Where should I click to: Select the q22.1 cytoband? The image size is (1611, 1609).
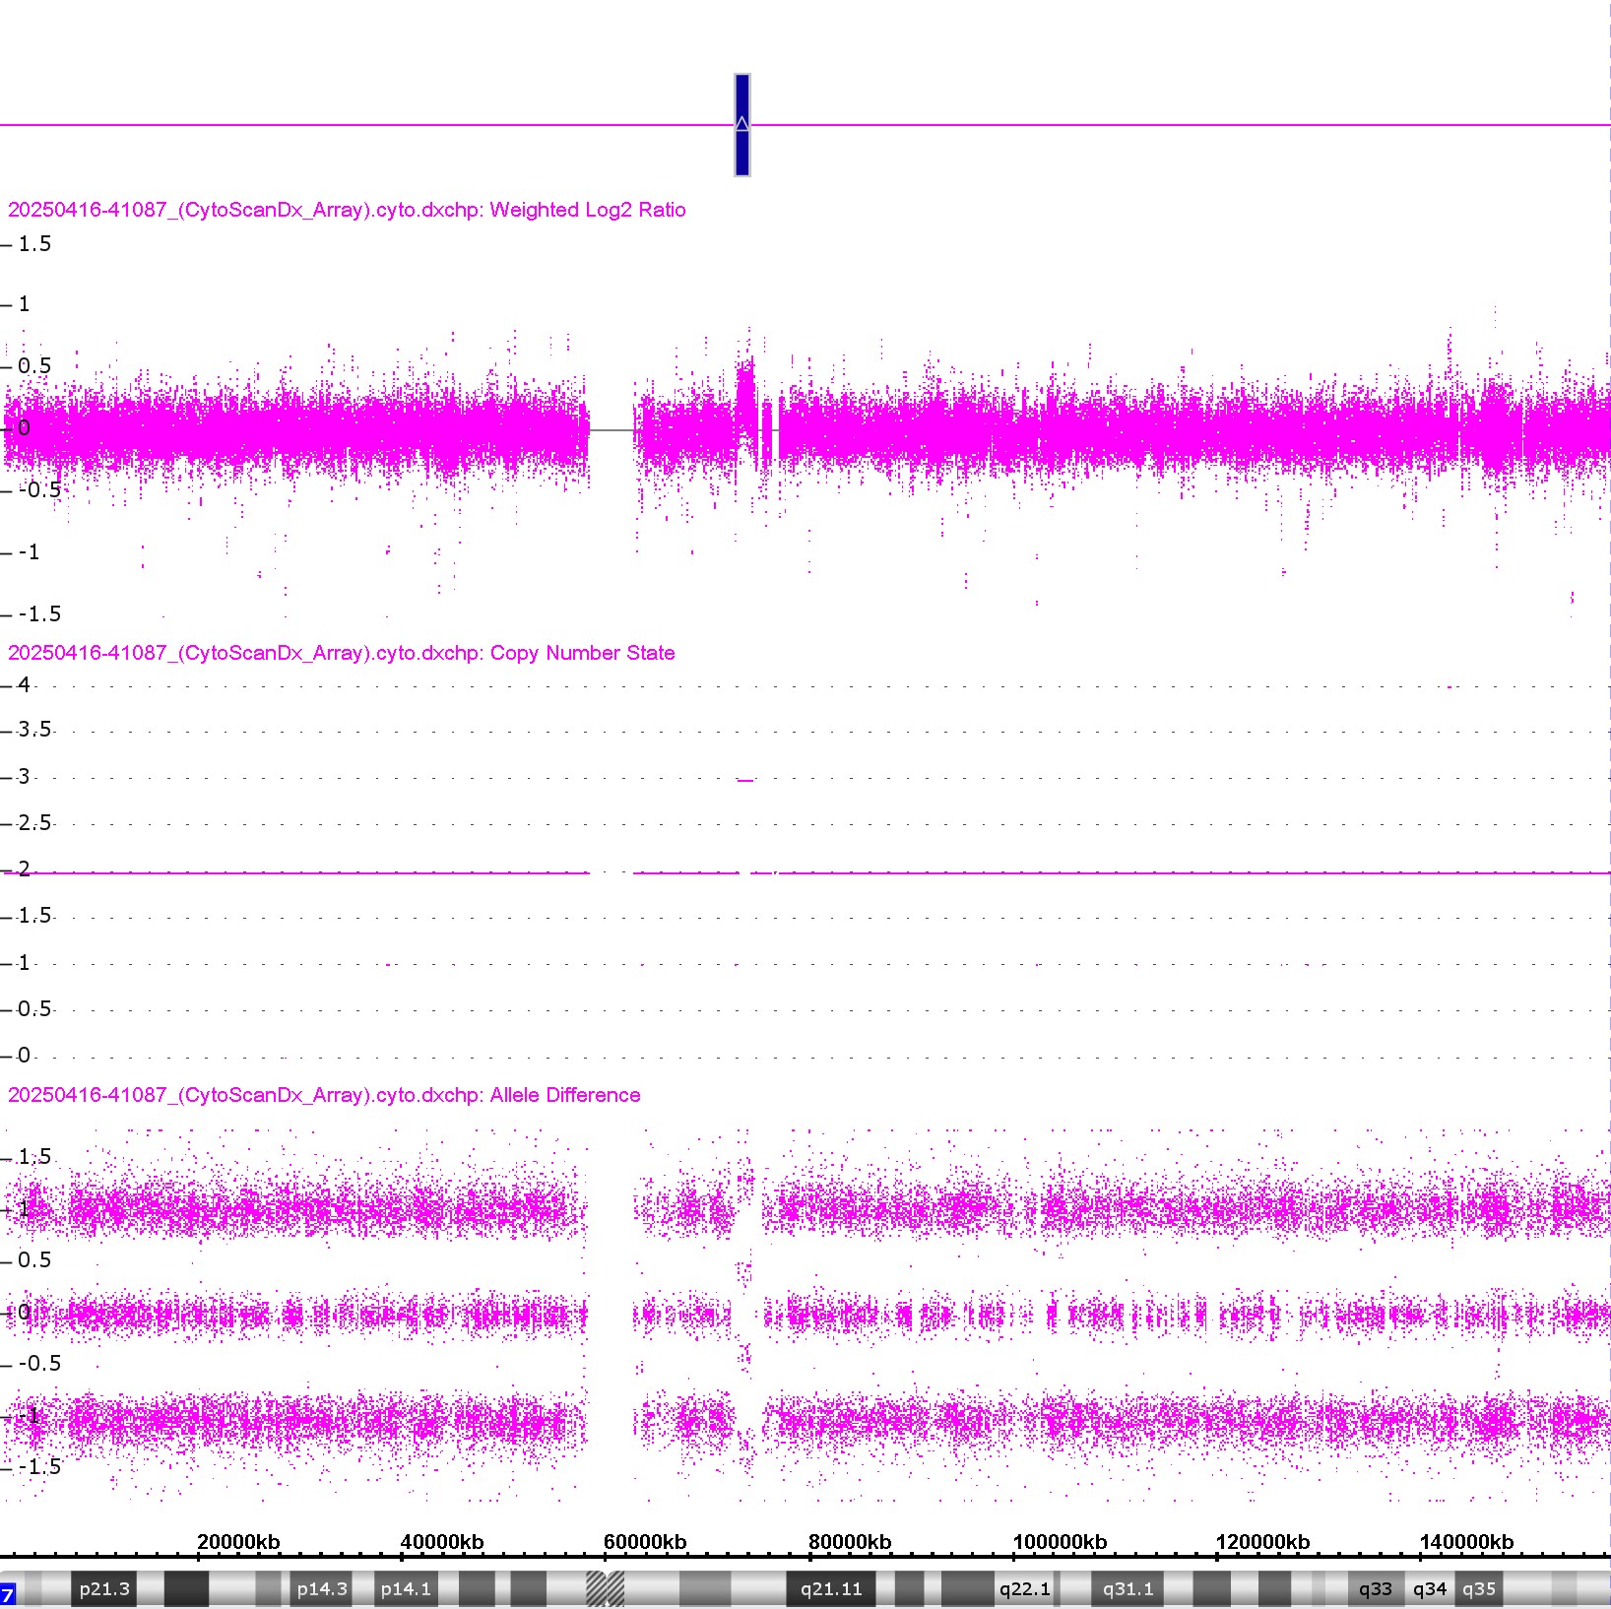pyautogui.click(x=1024, y=1588)
